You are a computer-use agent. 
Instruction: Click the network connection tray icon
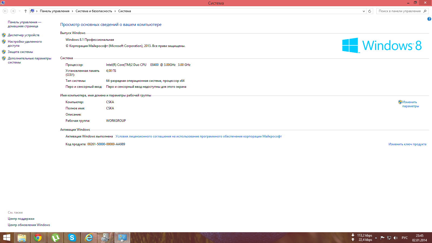[389, 238]
